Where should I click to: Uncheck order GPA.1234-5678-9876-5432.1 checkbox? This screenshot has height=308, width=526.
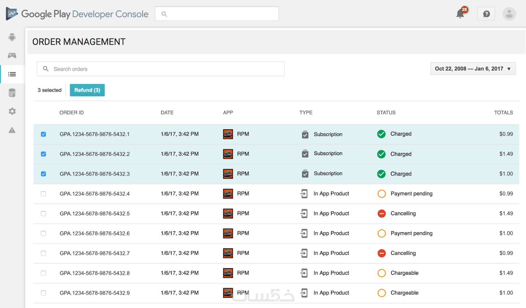(43, 134)
